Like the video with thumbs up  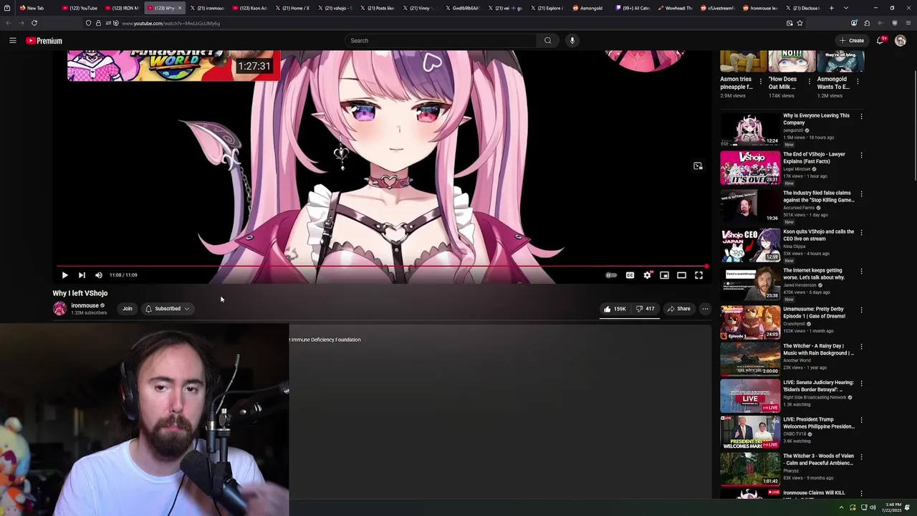(615, 309)
